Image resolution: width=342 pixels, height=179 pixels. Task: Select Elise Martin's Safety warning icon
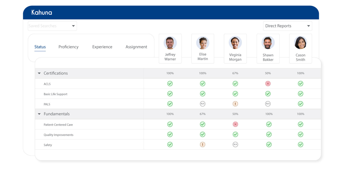pos(203,144)
